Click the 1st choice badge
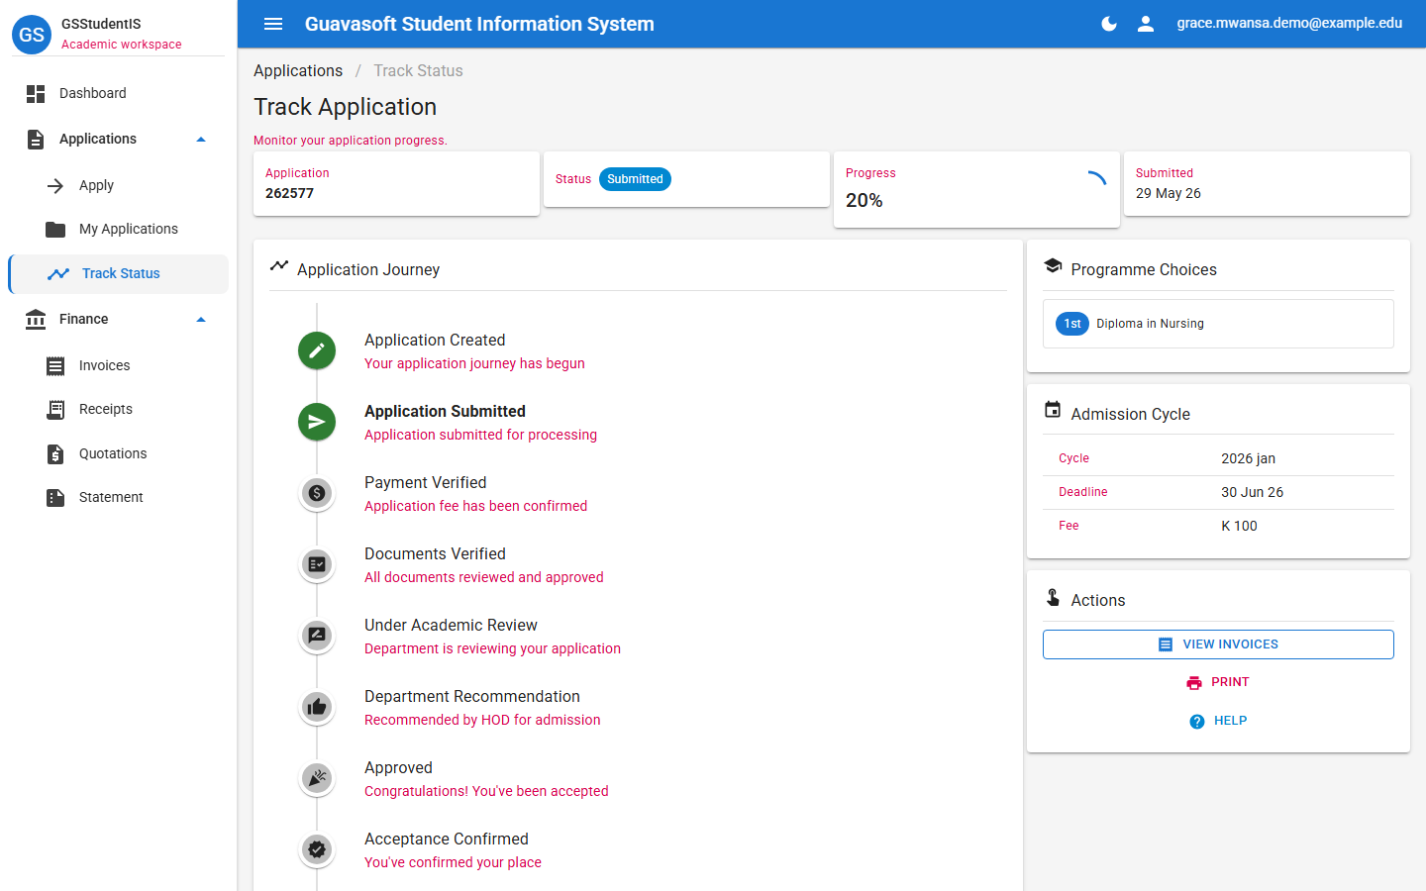The width and height of the screenshot is (1426, 891). [1072, 324]
